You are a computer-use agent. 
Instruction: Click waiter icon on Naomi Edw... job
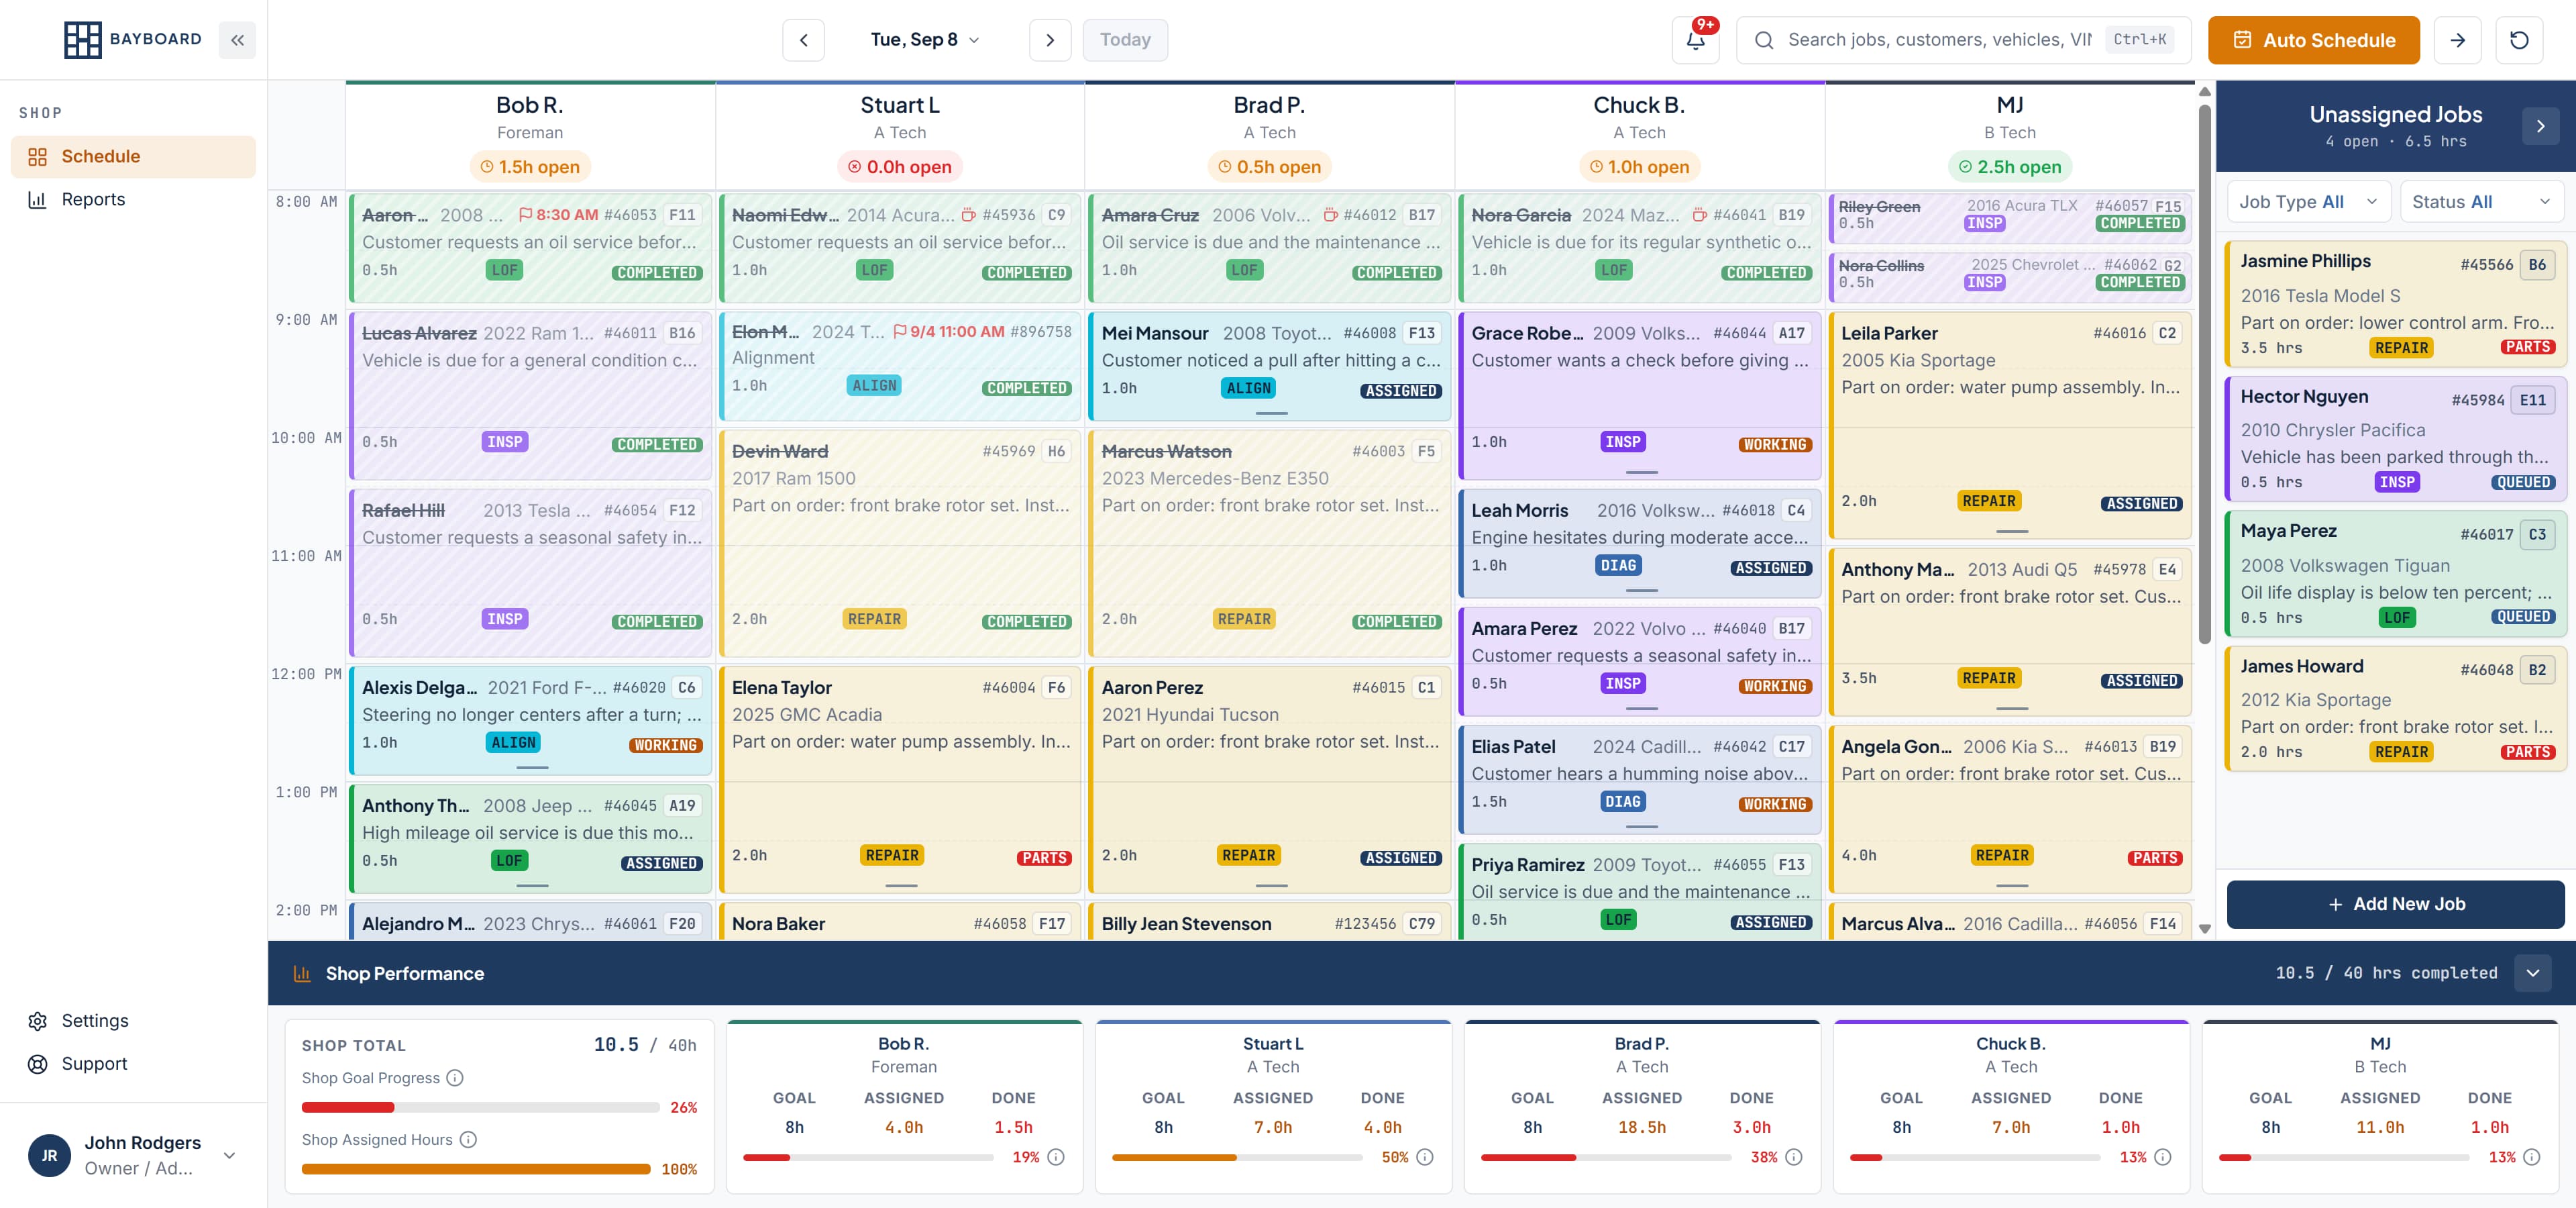(968, 215)
